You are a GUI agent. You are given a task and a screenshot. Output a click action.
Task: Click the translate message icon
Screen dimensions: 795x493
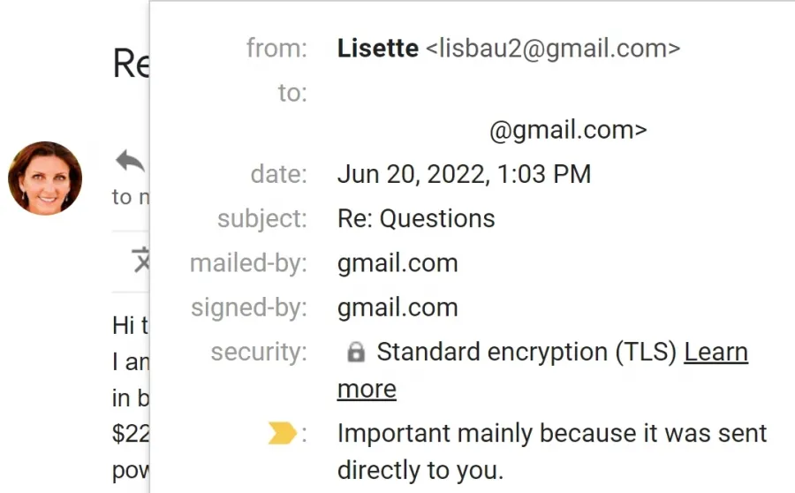[141, 260]
